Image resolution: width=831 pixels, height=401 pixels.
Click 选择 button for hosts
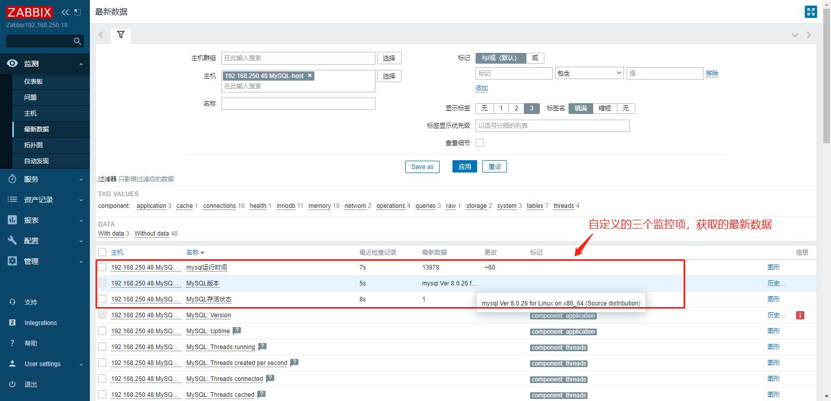(x=389, y=76)
